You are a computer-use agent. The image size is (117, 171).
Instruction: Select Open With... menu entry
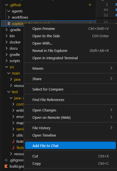[70, 43]
